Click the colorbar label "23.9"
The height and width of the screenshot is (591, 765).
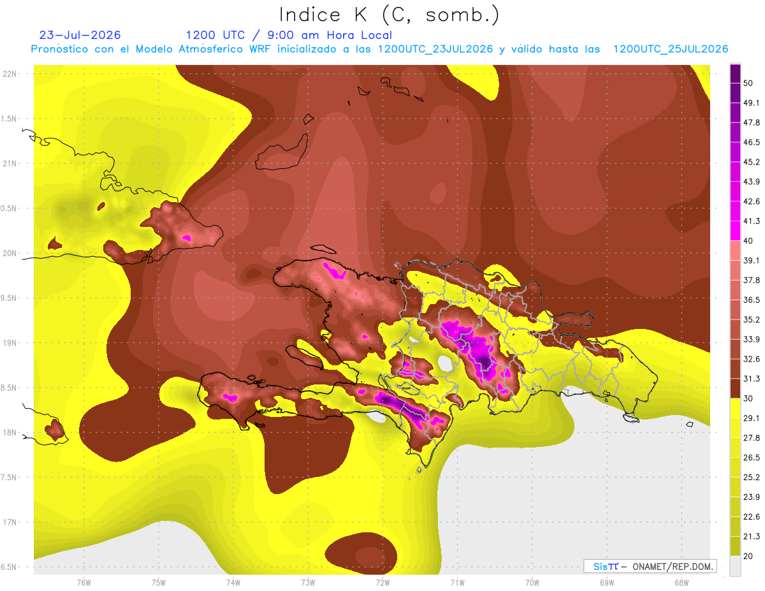tap(752, 497)
